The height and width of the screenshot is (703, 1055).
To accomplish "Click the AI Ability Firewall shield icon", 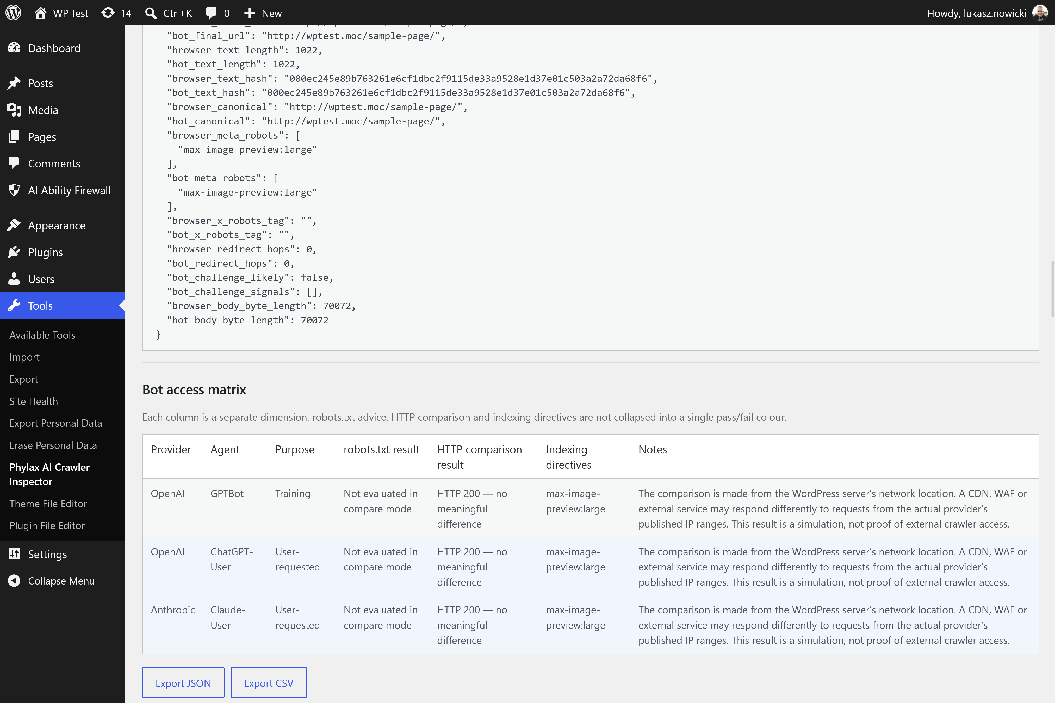I will pos(14,190).
